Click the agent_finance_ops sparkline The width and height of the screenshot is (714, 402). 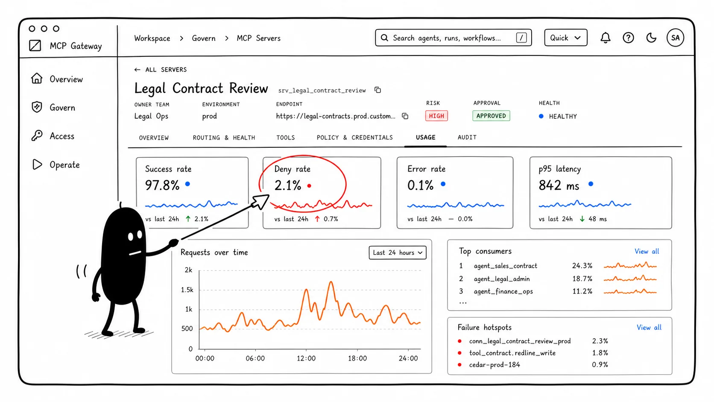pos(630,291)
